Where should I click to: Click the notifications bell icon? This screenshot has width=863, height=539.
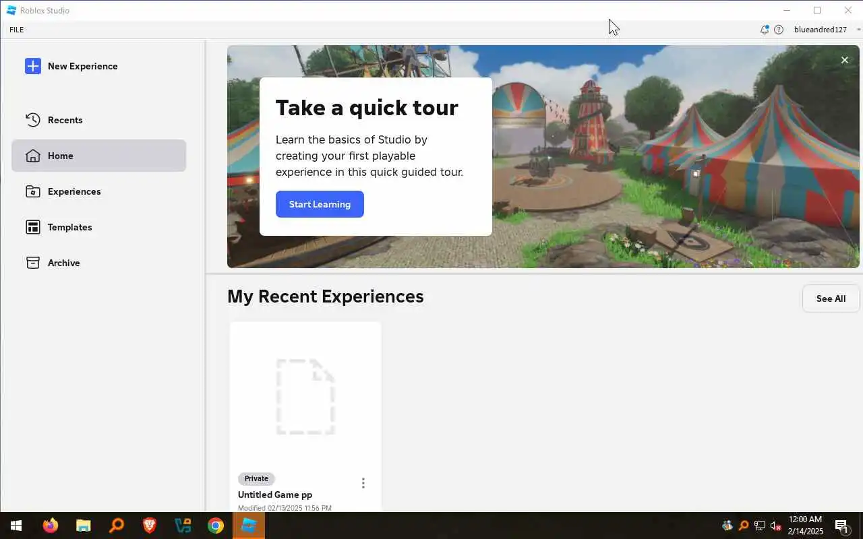pyautogui.click(x=765, y=30)
